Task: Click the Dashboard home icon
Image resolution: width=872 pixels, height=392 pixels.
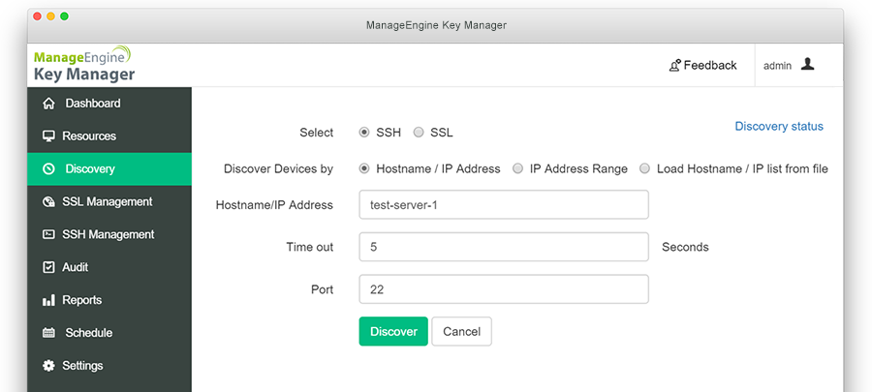Action: (x=49, y=104)
